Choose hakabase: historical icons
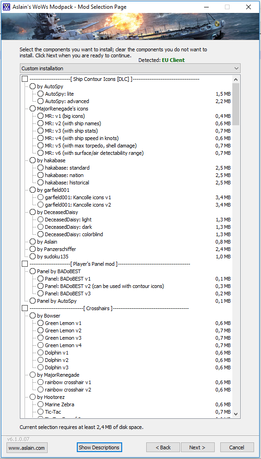 click(x=40, y=183)
